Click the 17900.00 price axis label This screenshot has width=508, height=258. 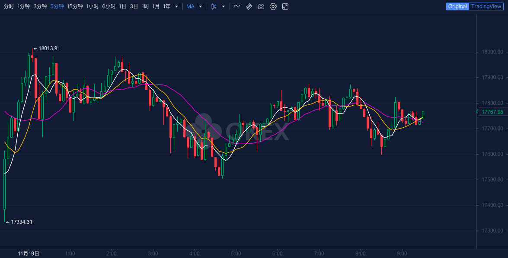(x=492, y=77)
